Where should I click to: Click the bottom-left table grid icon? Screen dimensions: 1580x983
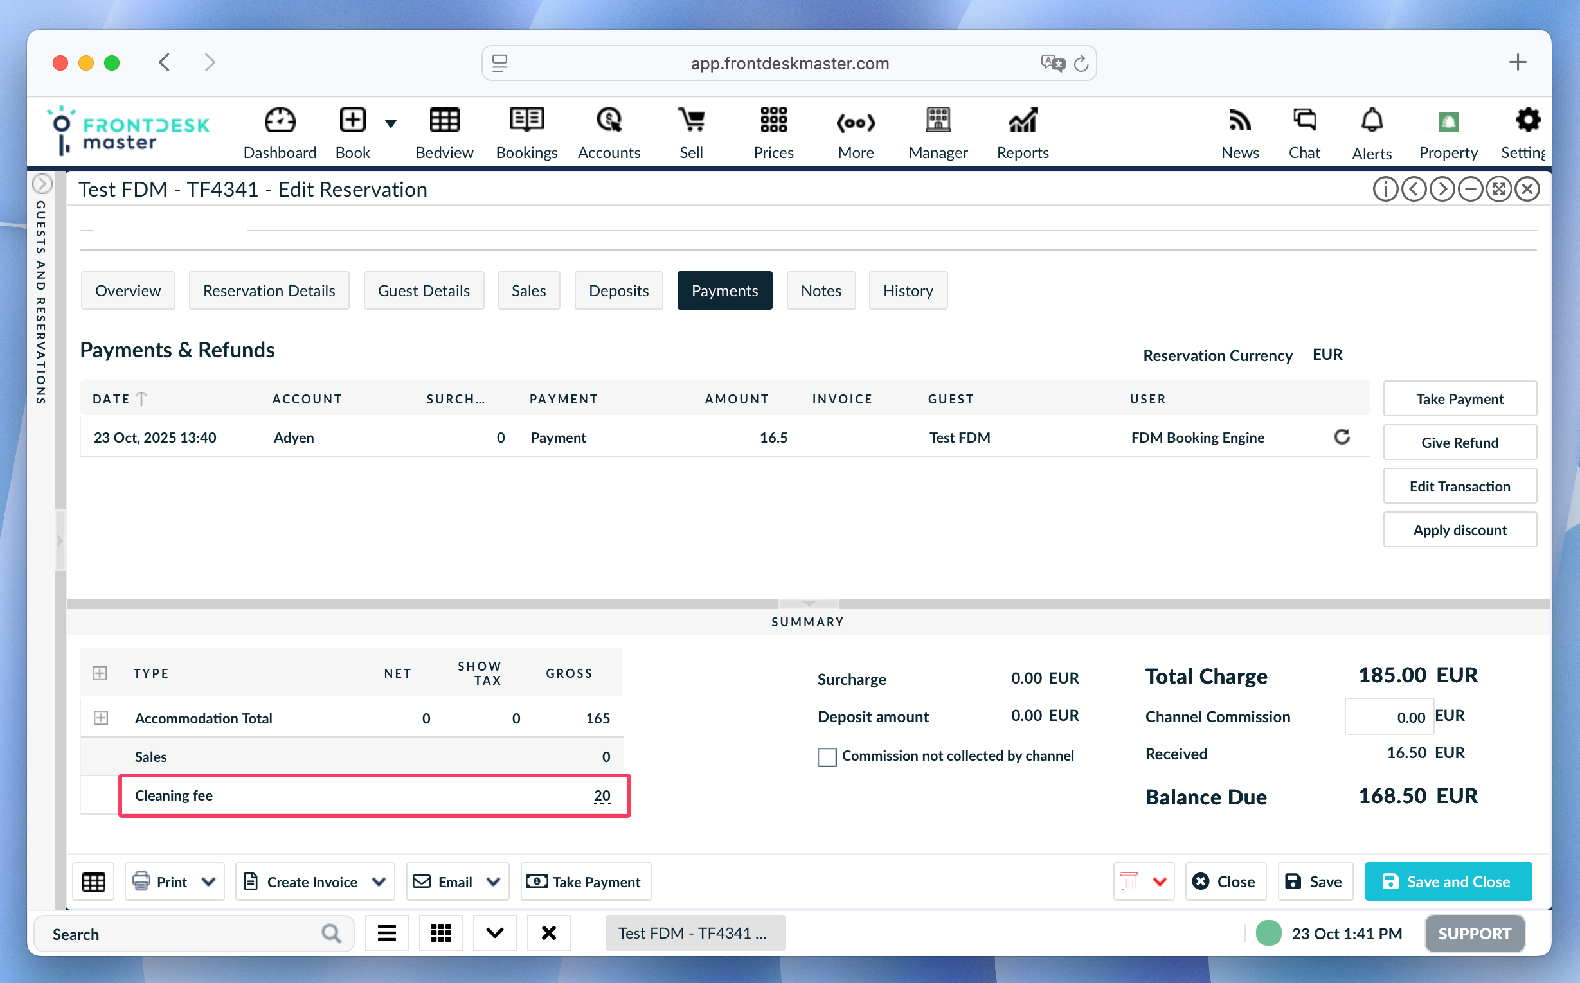(94, 881)
